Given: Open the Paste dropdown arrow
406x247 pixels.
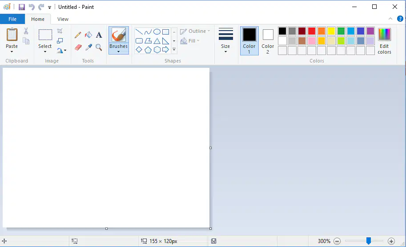Looking at the screenshot, I should pos(12,51).
